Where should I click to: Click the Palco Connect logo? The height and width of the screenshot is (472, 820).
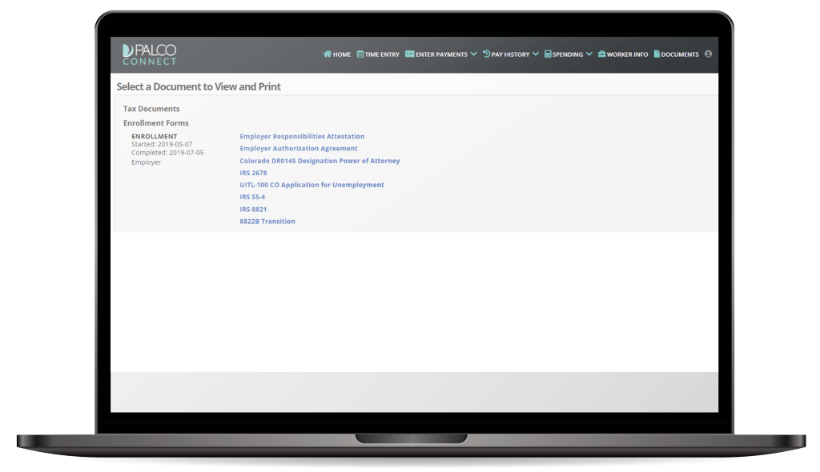click(x=150, y=54)
